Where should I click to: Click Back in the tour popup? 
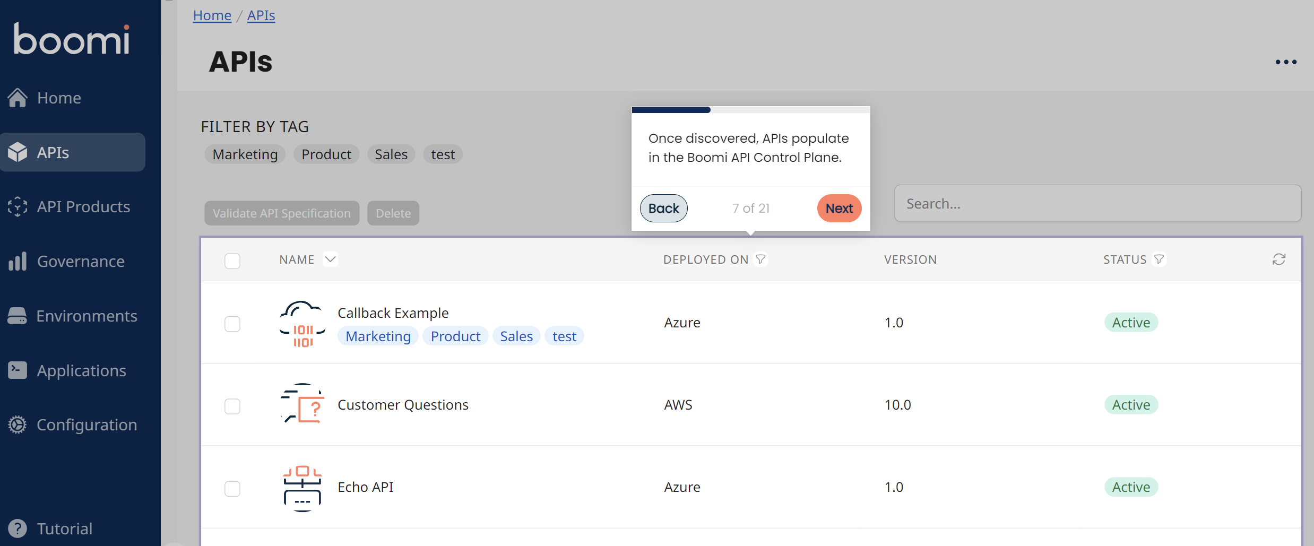663,208
